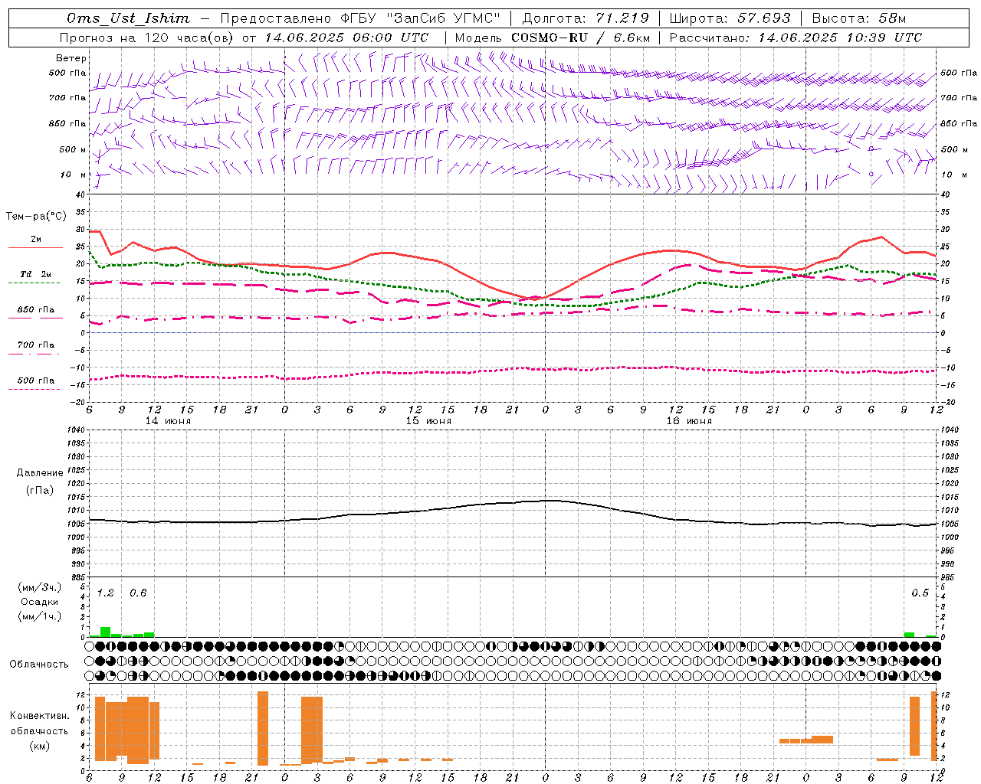
Task: Select the Td 2м dew point legend
Action: point(35,278)
